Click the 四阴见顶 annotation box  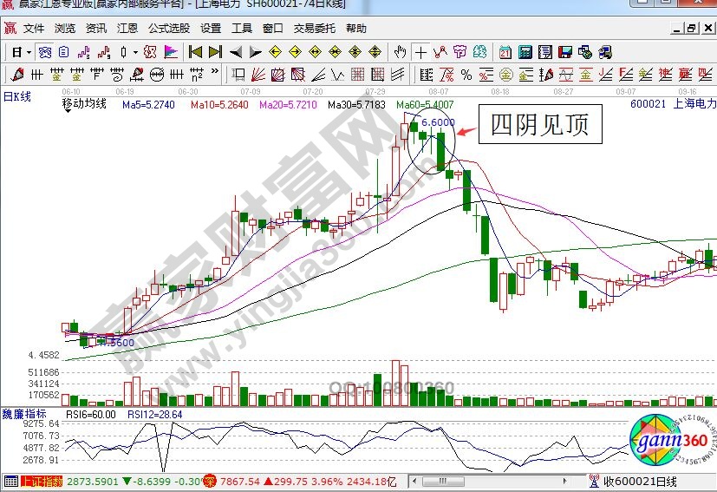pos(540,126)
